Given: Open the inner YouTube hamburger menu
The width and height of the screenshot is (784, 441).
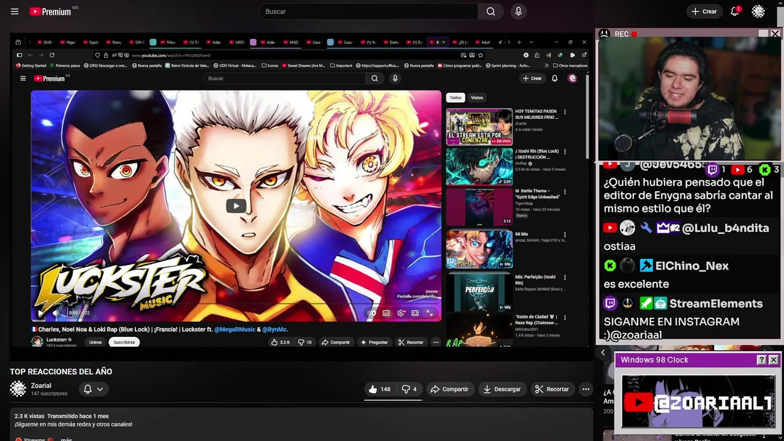Looking at the screenshot, I should pyautogui.click(x=23, y=78).
